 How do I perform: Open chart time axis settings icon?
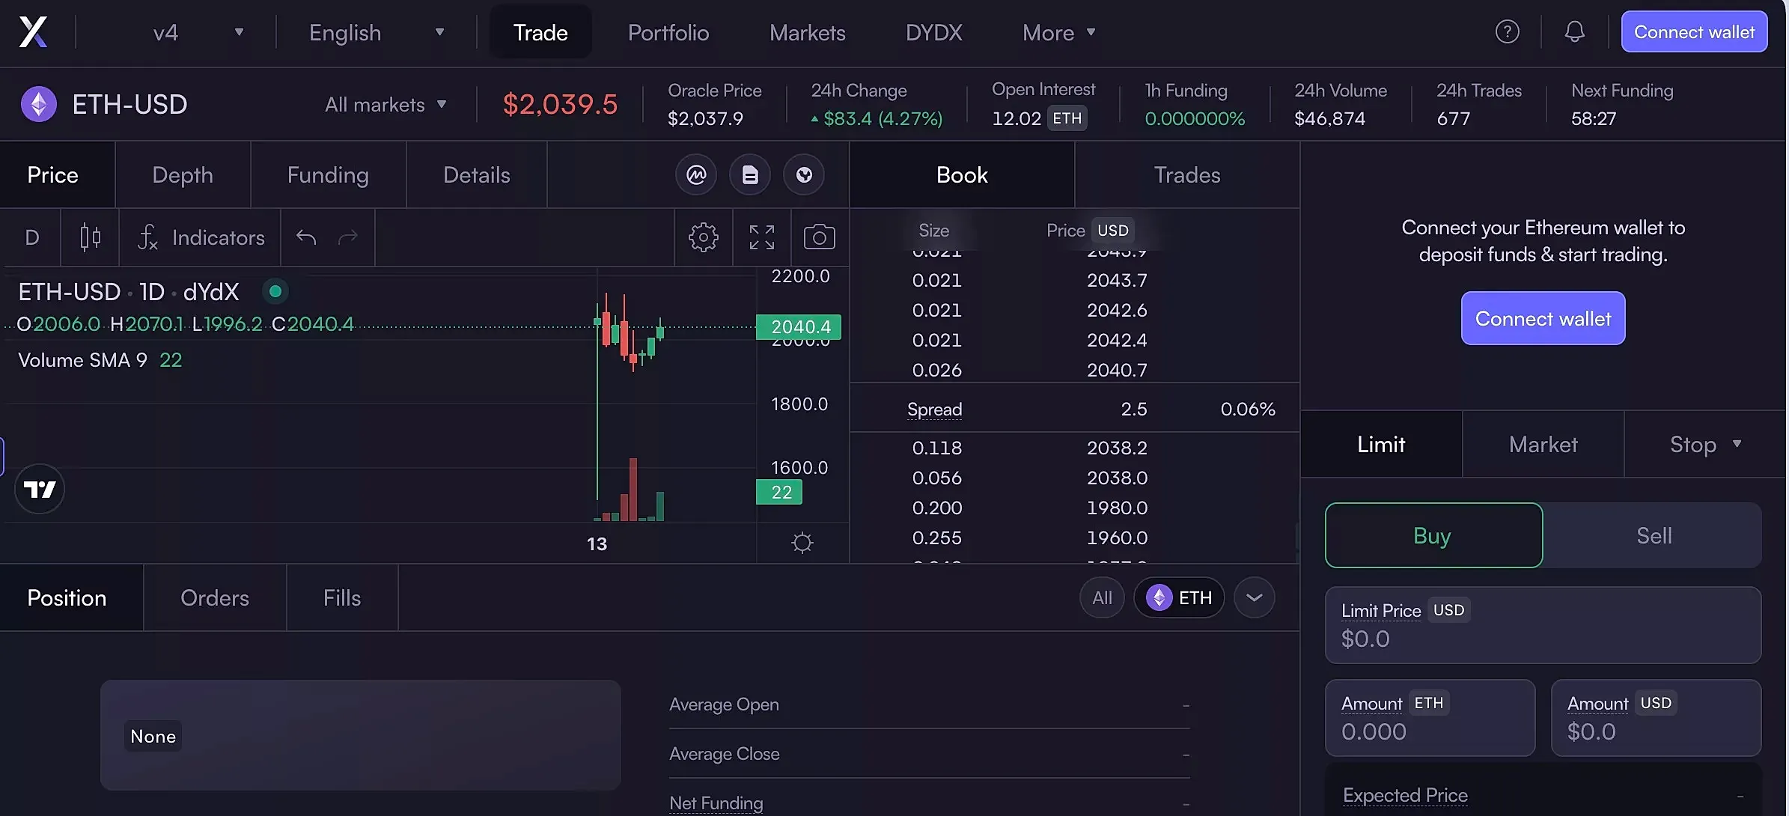(802, 543)
